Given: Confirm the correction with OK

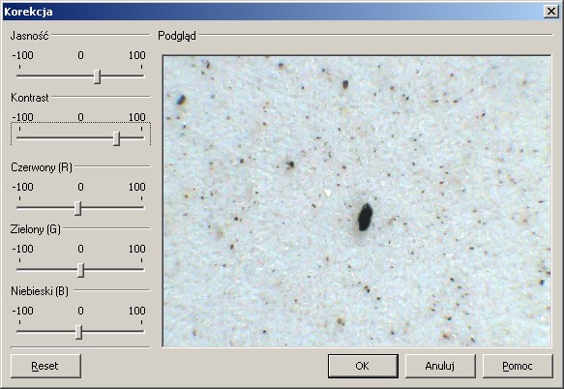Looking at the screenshot, I should [x=363, y=366].
